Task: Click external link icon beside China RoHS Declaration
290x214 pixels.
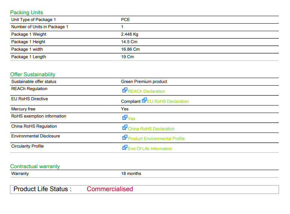Action: pyautogui.click(x=125, y=127)
